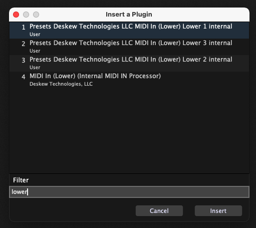Select the Lower 3 internal preset row
The height and width of the screenshot is (228, 256).
[x=129, y=47]
